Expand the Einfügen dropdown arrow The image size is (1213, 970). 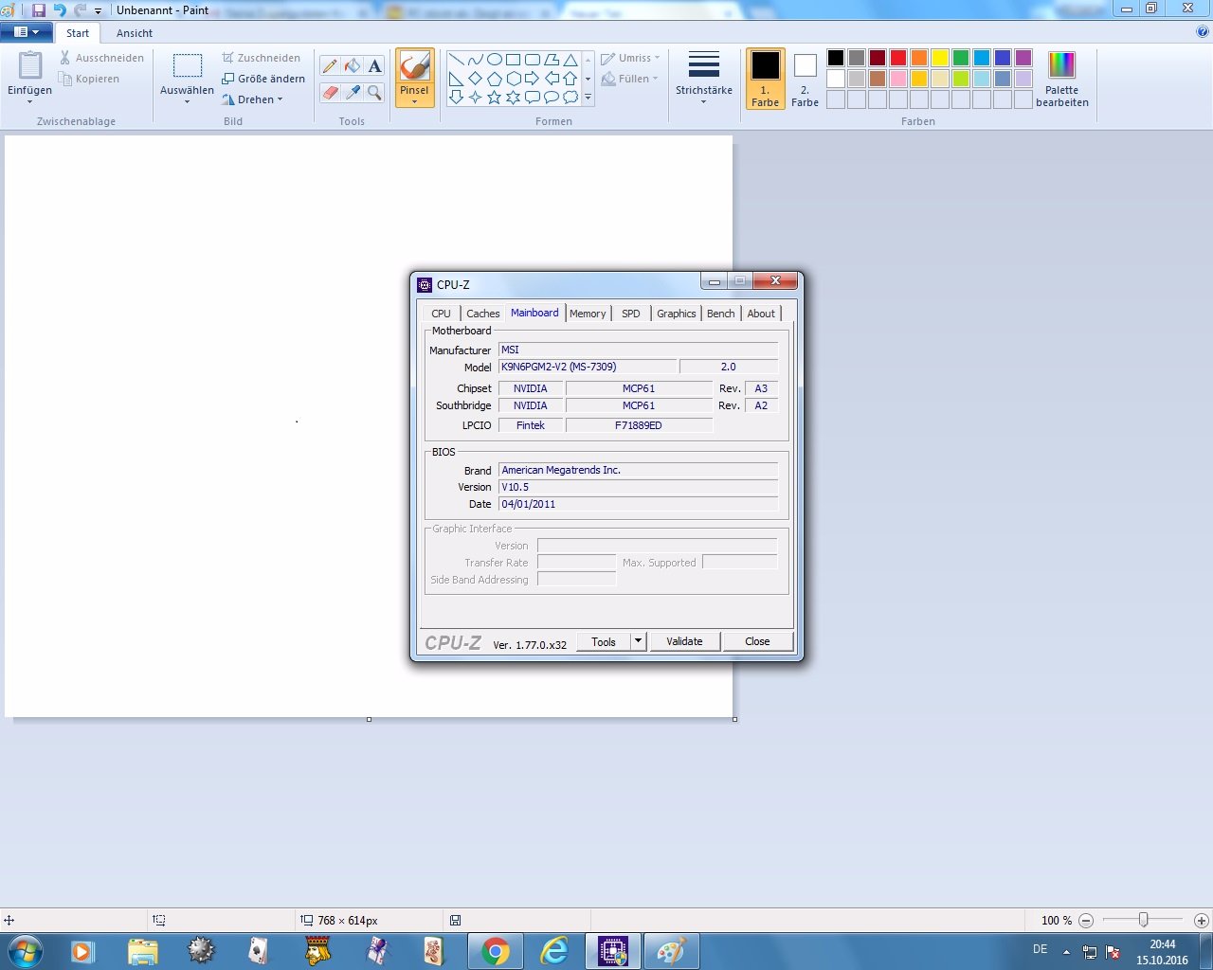[x=30, y=101]
